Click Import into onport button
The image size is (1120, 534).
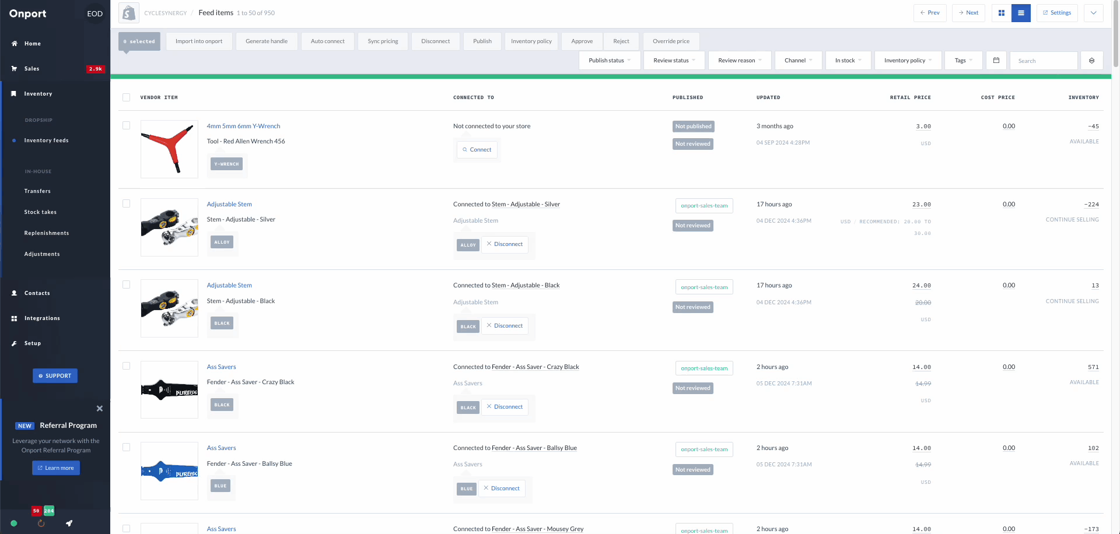(x=199, y=41)
